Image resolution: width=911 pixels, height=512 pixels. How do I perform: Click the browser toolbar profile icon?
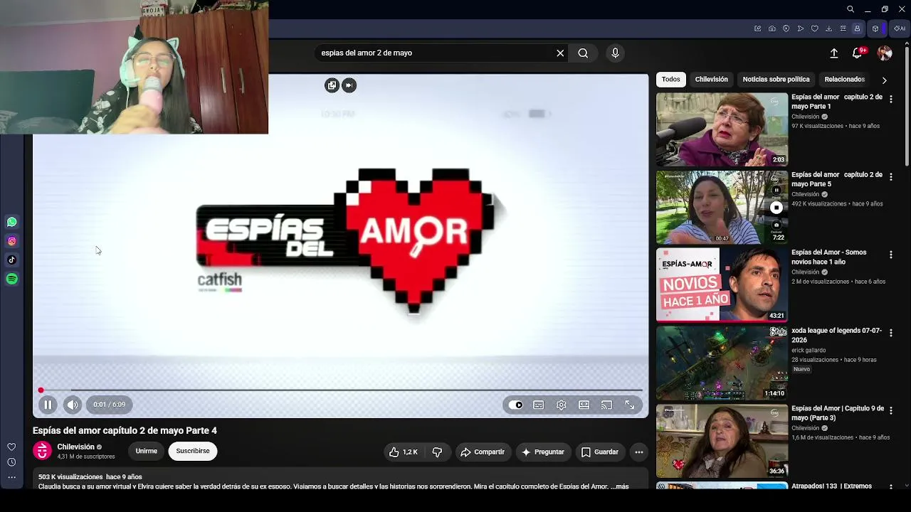(857, 28)
